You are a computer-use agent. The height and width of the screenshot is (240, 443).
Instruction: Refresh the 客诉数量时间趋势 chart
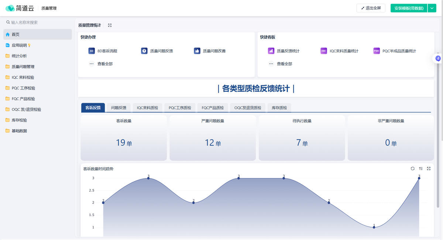click(x=412, y=169)
